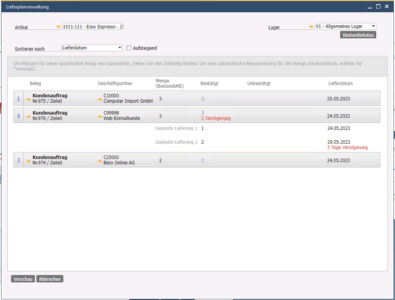The image size is (395, 300).
Task: Click link arrow for Computer Import GmbH
Action: pos(100,100)
